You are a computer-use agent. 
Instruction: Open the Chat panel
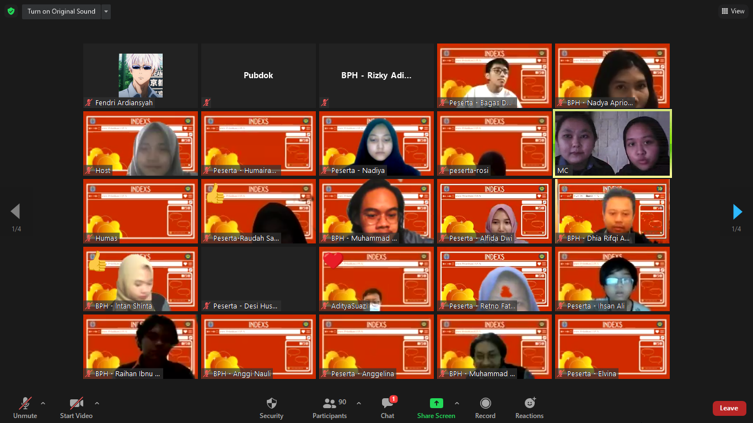coord(388,408)
